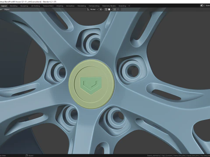This screenshot has width=210, height=157.
Task: Choose the proportional editing falloff curve
Action: 118,10
